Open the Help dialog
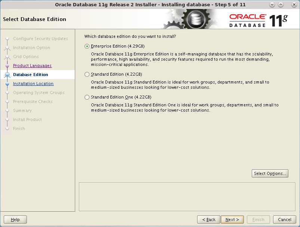This screenshot has height=227, width=300. tap(15, 220)
